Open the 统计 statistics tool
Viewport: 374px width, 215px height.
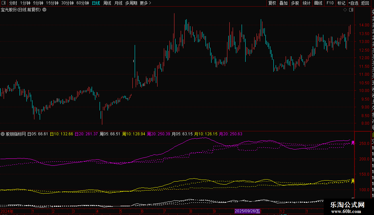coord(306,3)
